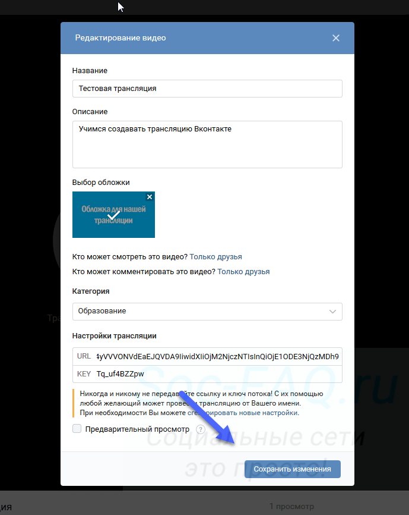Click the Редактирование видео header title
The width and height of the screenshot is (409, 515).
121,38
